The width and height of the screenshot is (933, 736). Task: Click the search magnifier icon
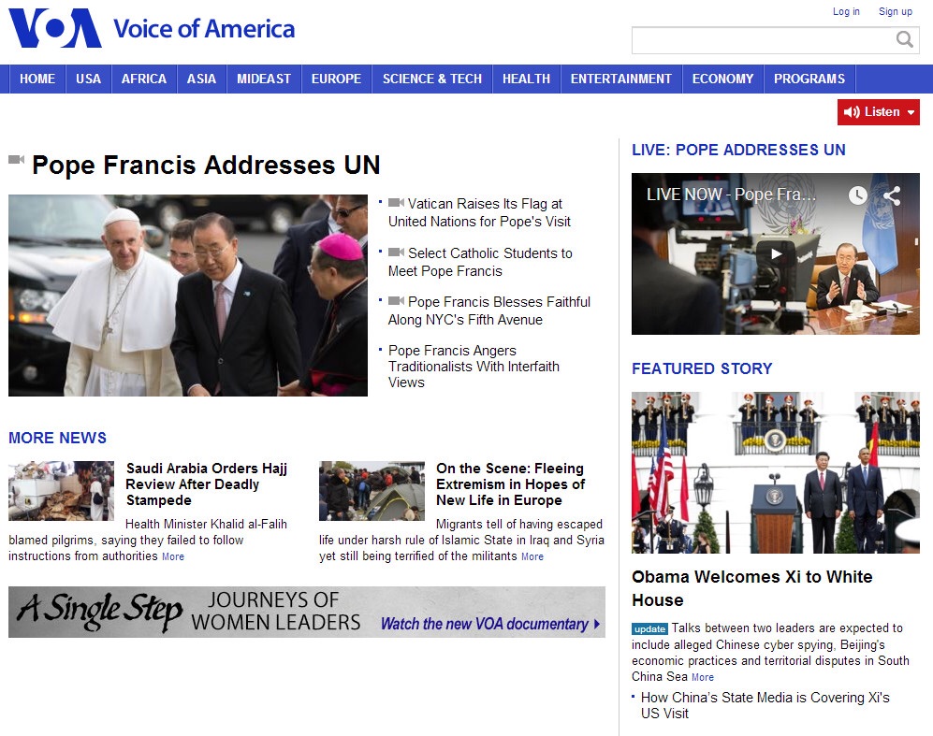coord(904,40)
